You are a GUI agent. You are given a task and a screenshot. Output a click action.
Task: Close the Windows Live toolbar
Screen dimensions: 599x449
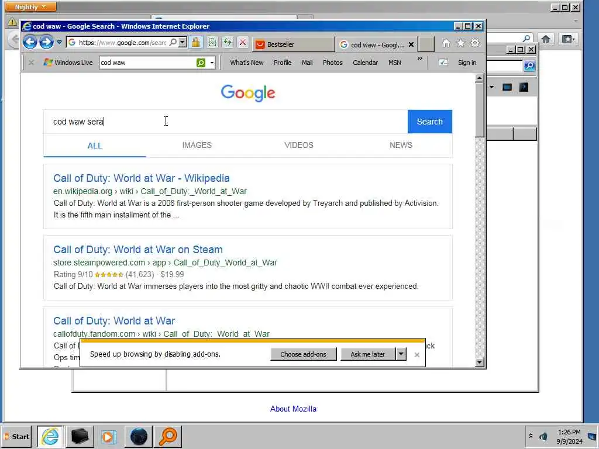(32, 63)
